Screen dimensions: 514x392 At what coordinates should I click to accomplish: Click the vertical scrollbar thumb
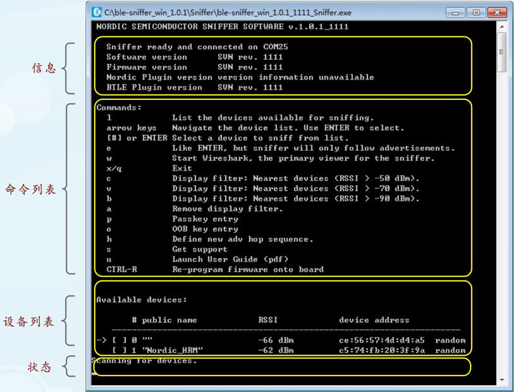coord(502,52)
